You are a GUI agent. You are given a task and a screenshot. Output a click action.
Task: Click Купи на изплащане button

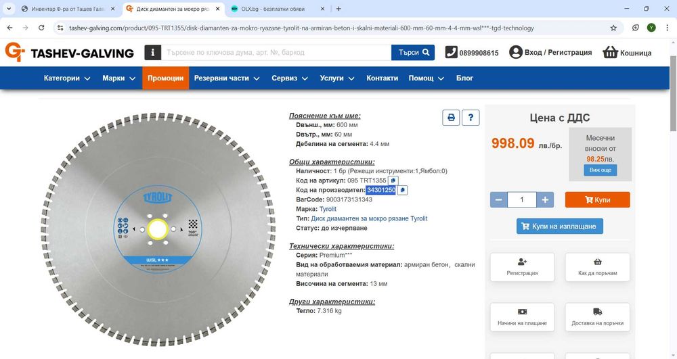[x=560, y=226]
